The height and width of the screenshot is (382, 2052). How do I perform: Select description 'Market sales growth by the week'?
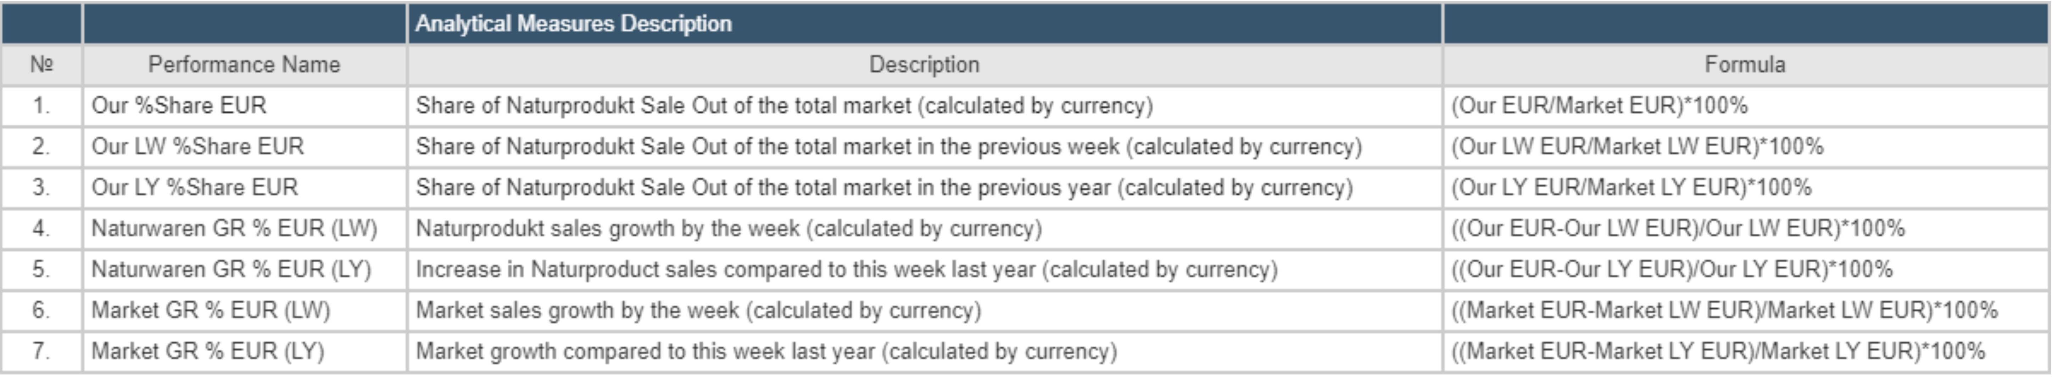pyautogui.click(x=698, y=310)
